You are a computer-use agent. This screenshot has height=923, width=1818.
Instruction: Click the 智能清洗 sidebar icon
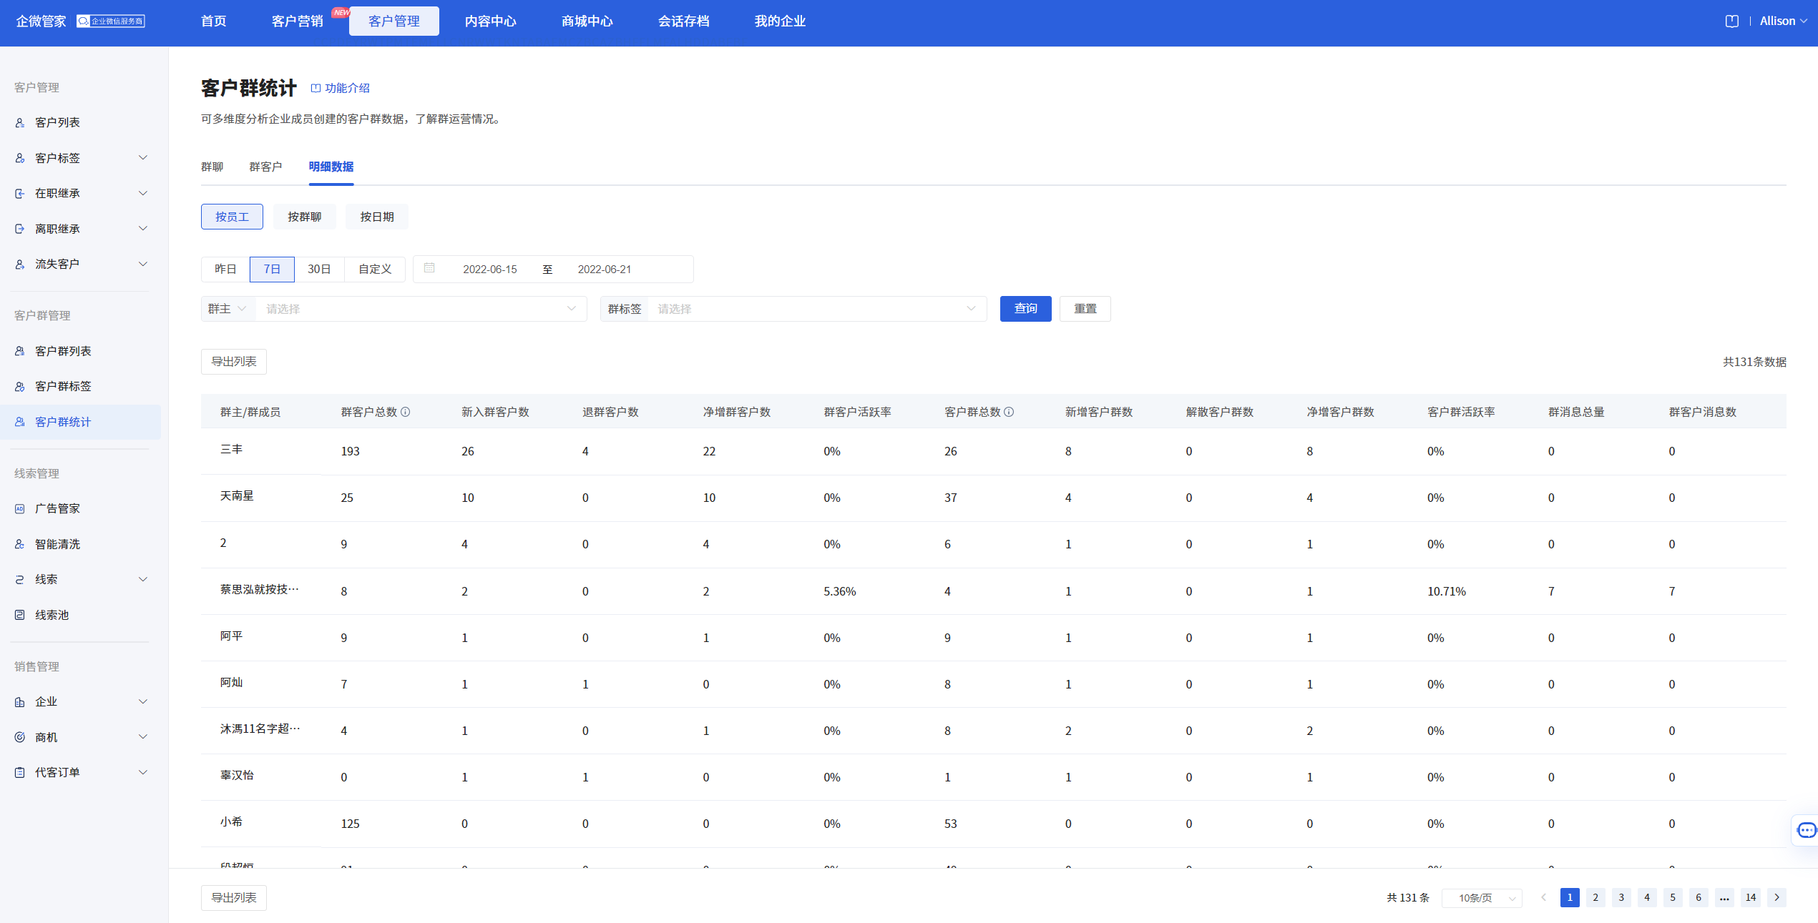tap(20, 544)
